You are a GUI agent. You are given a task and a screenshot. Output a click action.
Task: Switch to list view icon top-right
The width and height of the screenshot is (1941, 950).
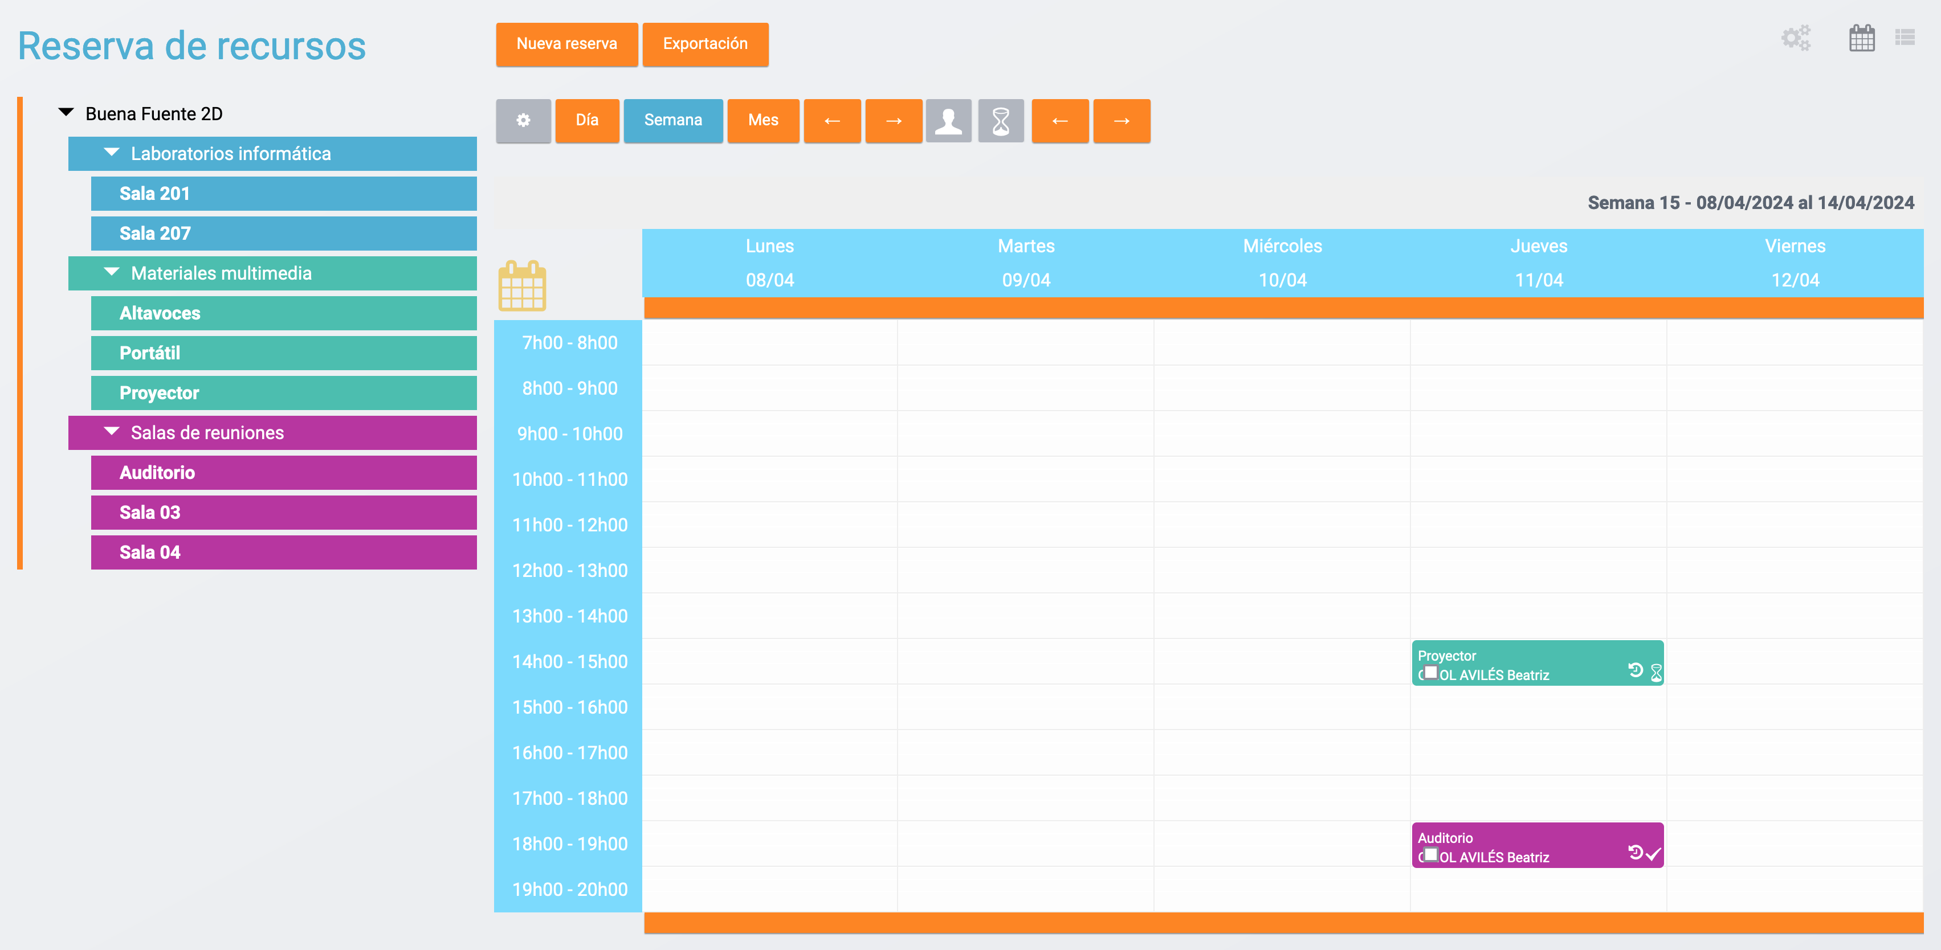(1906, 38)
